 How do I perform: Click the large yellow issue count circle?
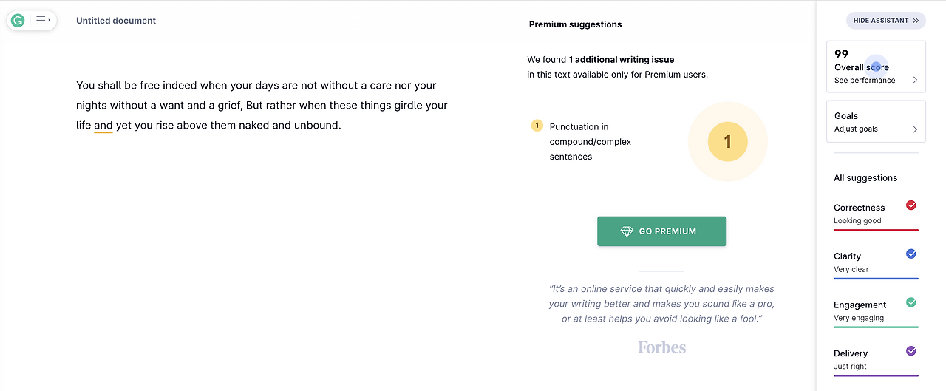pos(727,141)
